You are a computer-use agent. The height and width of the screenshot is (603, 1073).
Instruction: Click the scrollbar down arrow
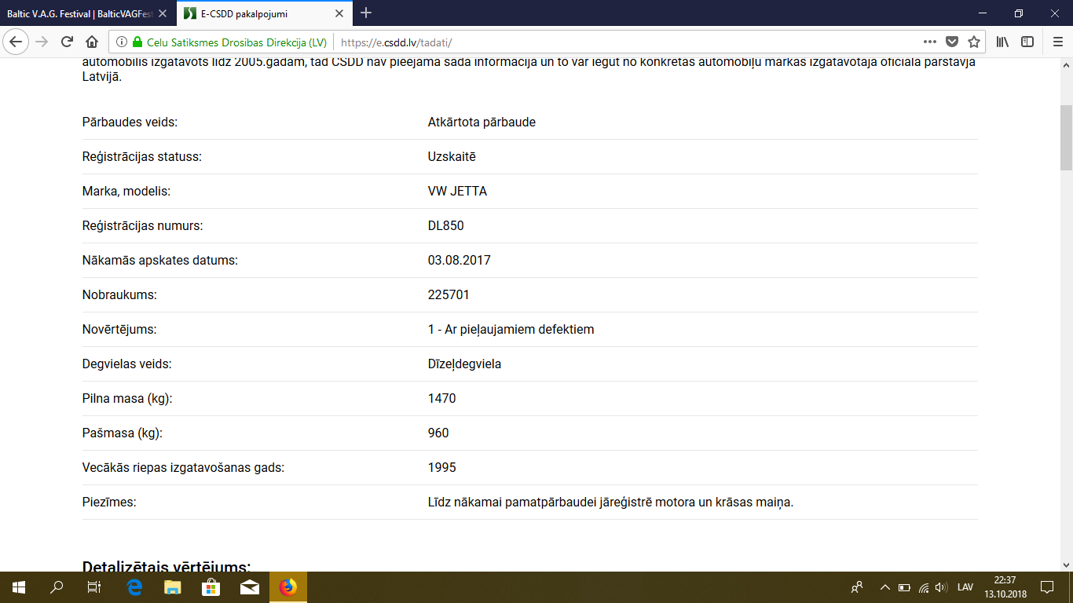[1066, 565]
